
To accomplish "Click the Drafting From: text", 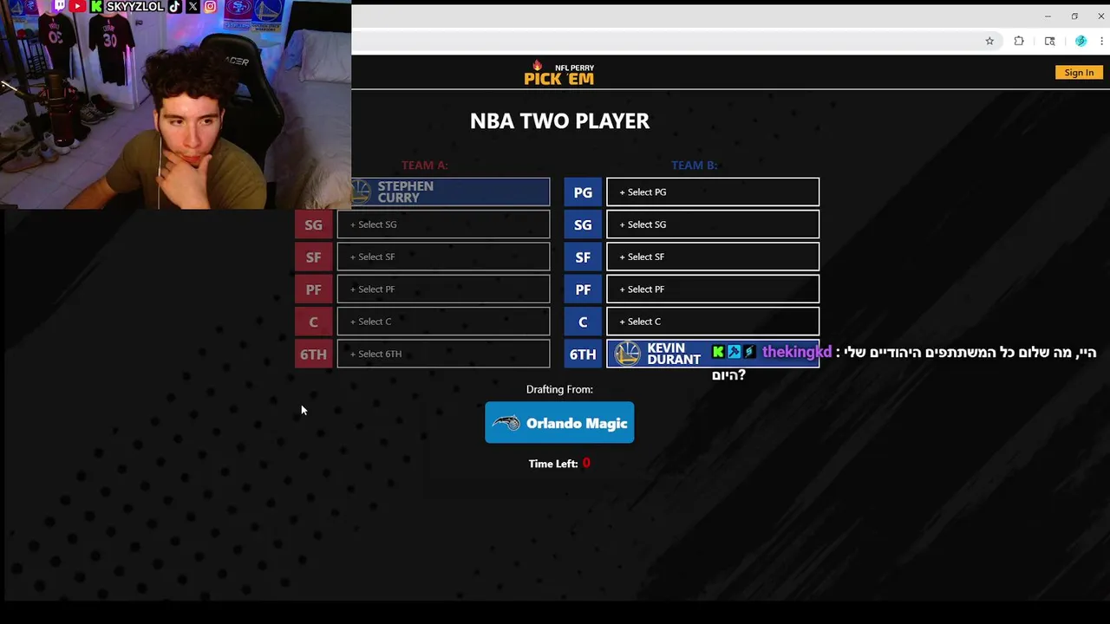I will pyautogui.click(x=559, y=389).
